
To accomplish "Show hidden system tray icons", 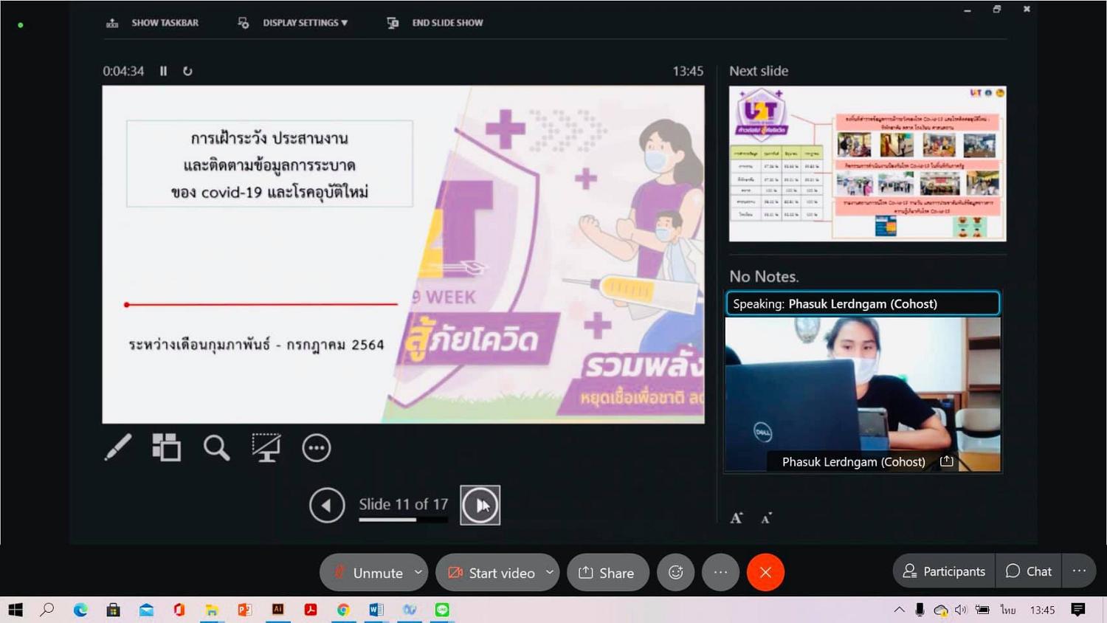I will (899, 610).
